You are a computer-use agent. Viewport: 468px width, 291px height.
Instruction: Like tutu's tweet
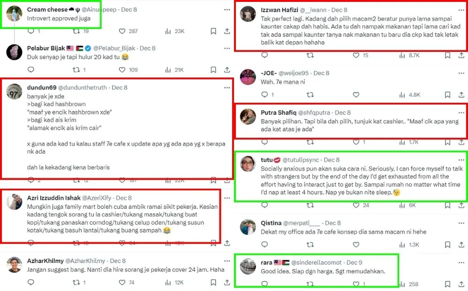click(x=356, y=205)
